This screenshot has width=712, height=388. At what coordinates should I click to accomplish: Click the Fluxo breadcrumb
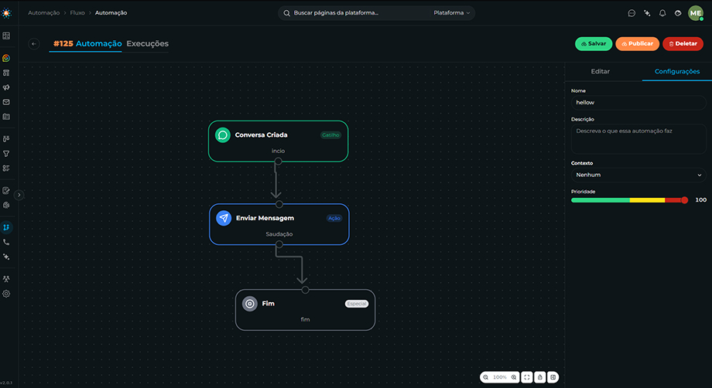[77, 13]
